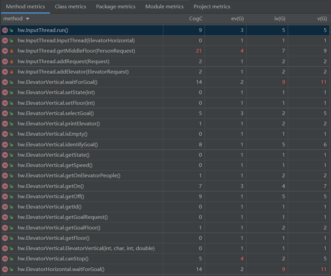Viewport: 331px width, 276px height.
Task: Select hw.ElevatorVertical.identifyGoal() row
Action: click(58, 145)
